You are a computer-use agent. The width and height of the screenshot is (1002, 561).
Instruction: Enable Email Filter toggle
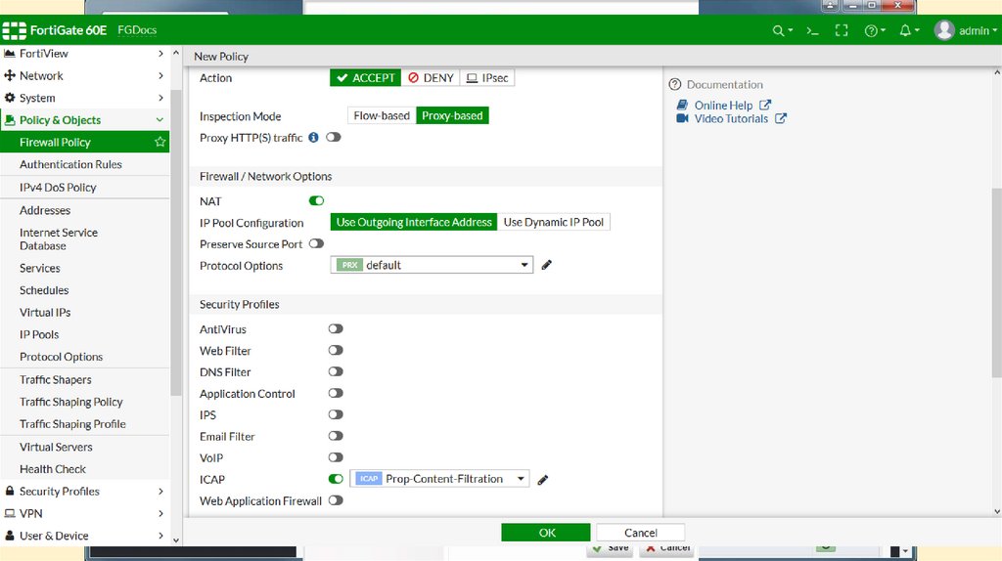point(336,436)
